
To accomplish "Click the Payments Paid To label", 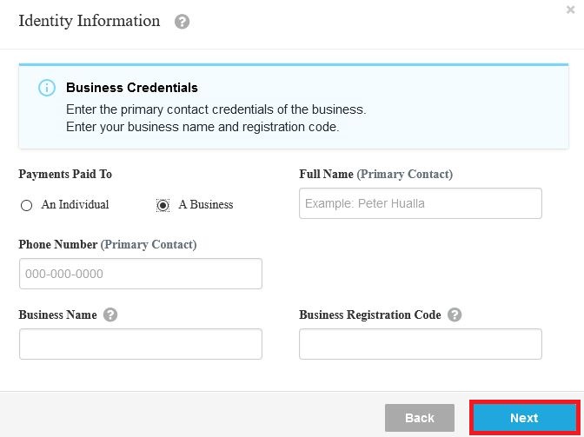I will pos(65,175).
